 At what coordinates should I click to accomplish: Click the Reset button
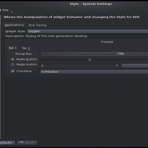coord(27,143)
